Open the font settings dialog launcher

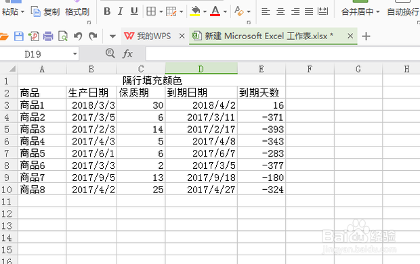pos(249,23)
